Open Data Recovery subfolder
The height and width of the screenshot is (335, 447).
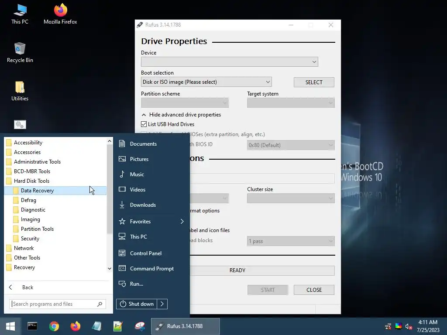55,191
